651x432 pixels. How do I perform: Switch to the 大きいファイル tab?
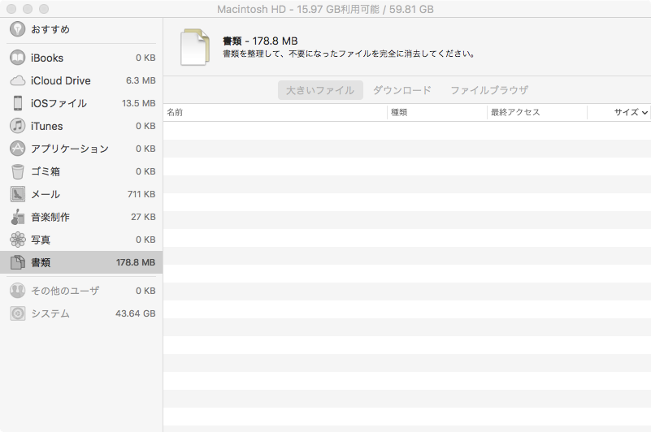(x=320, y=90)
